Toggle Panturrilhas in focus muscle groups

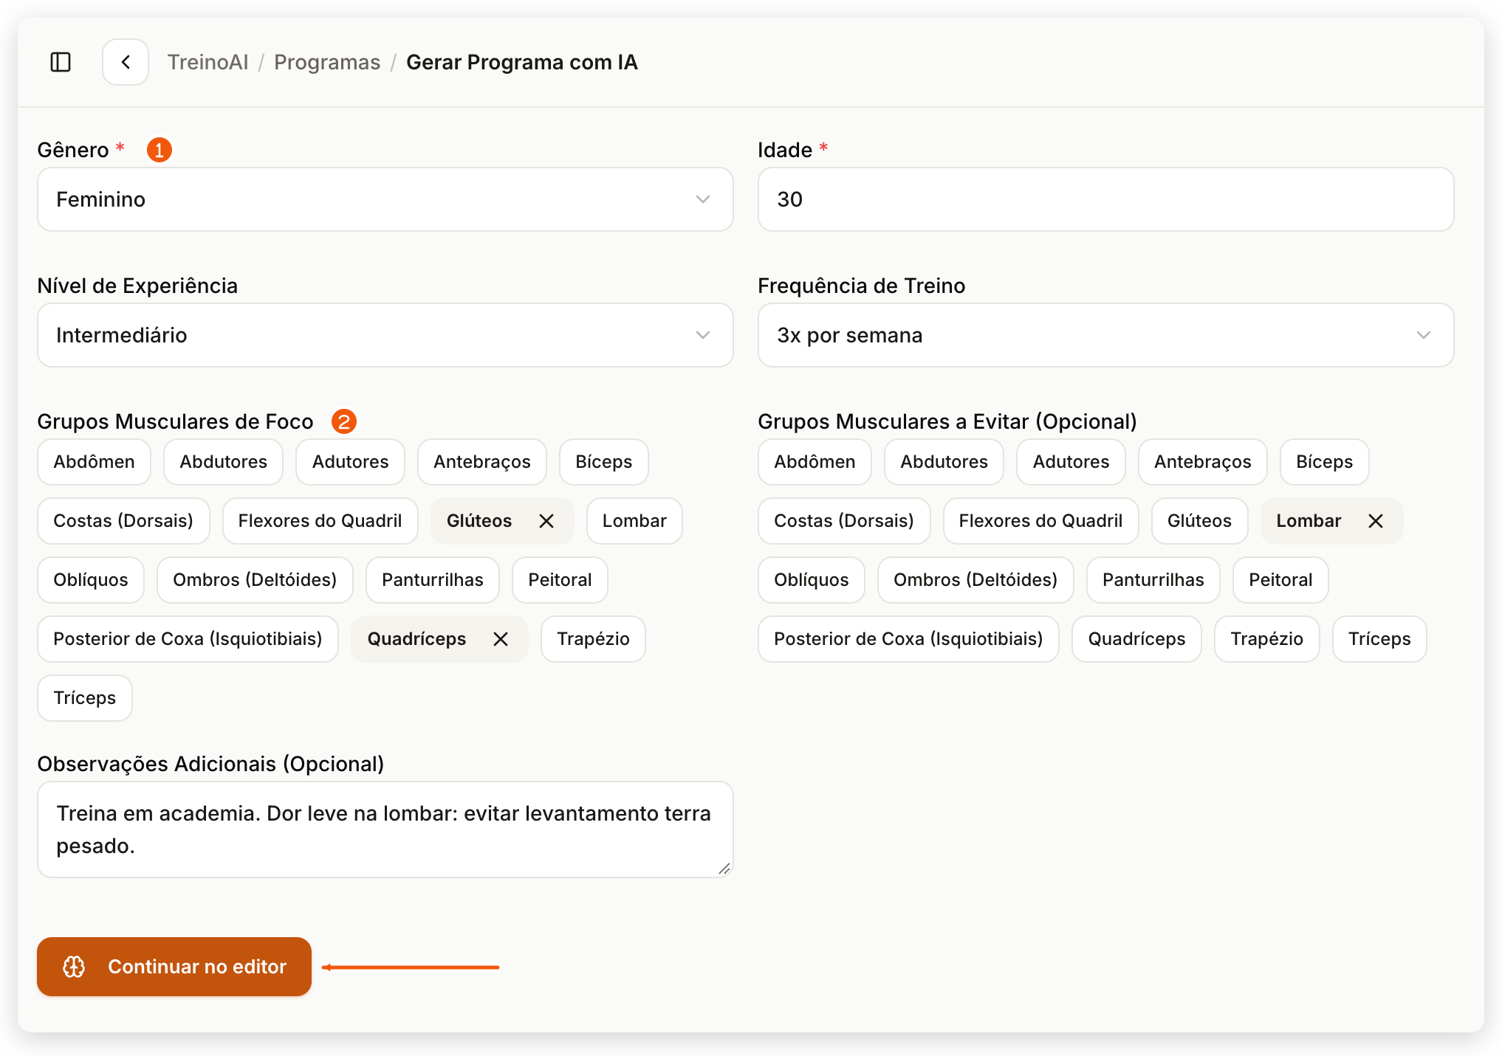(x=433, y=580)
